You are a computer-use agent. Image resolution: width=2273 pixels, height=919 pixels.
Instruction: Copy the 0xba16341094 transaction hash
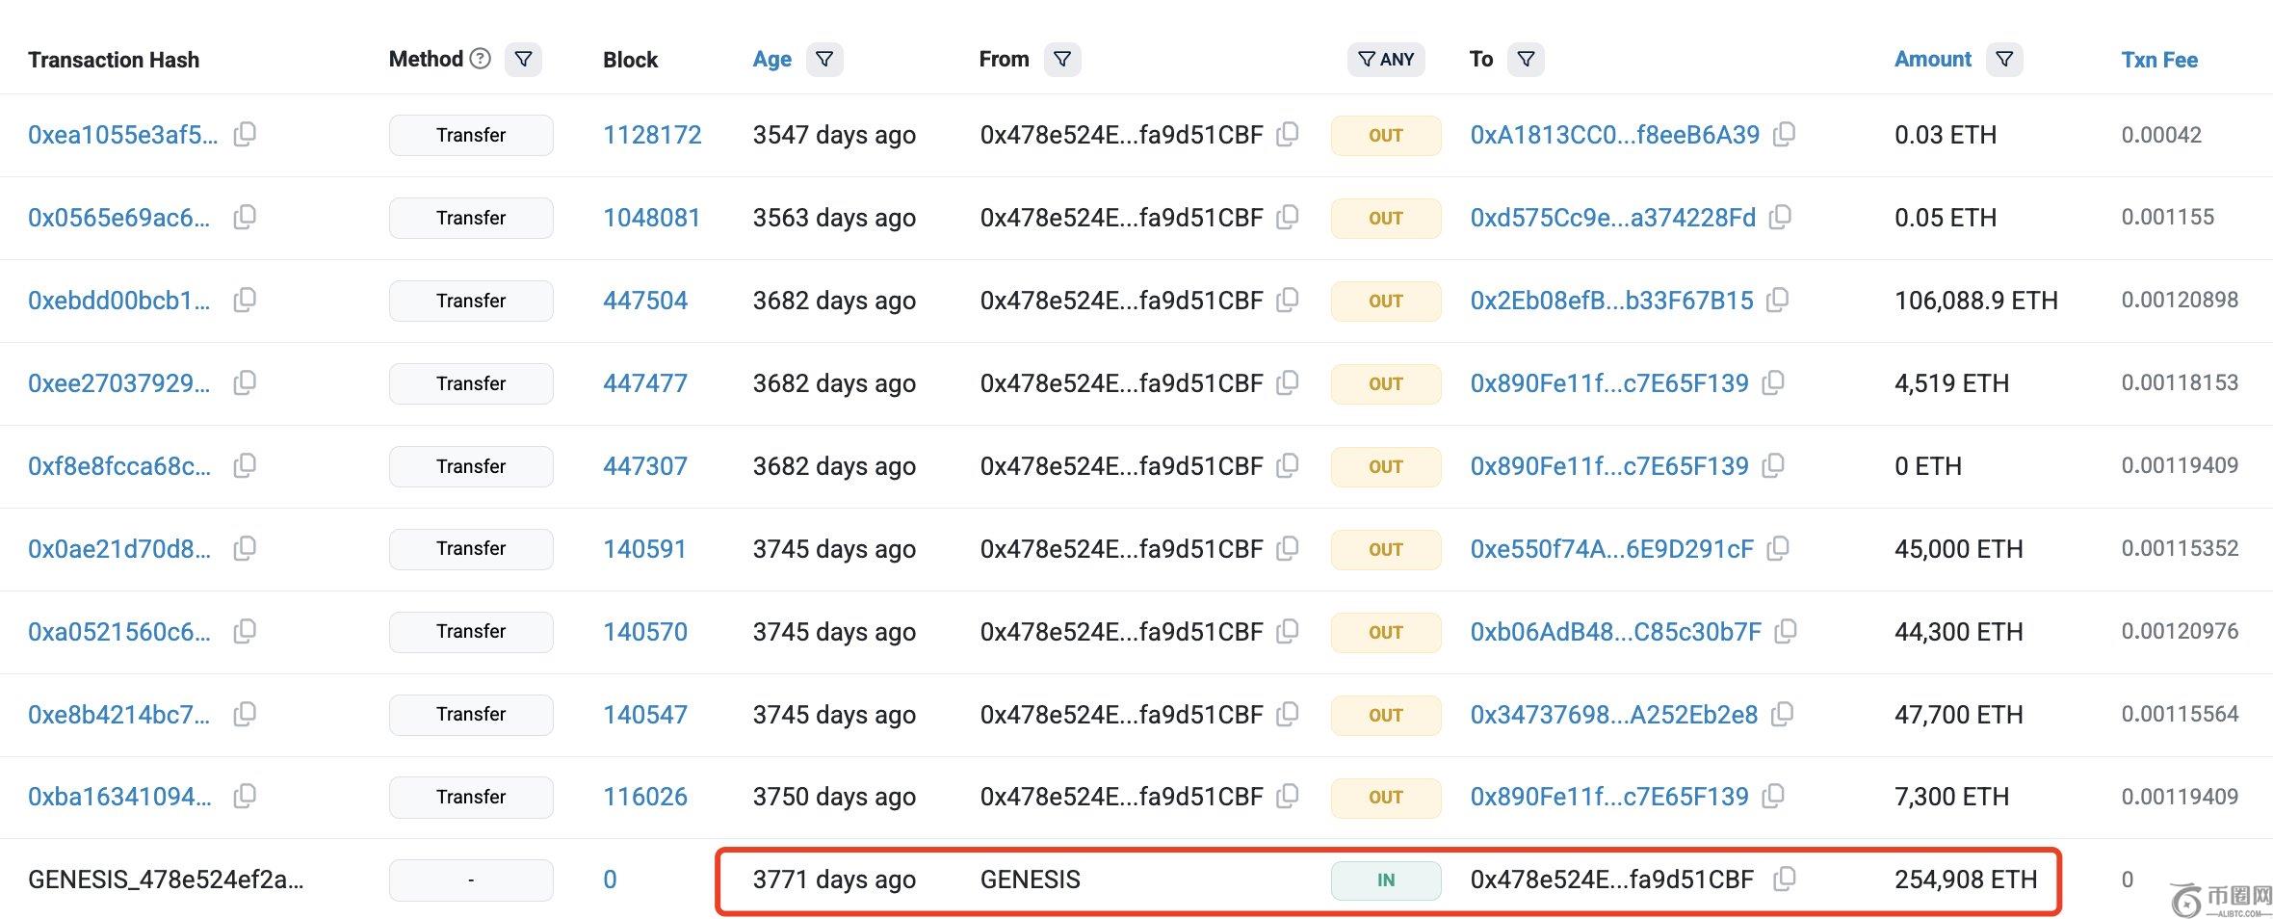pyautogui.click(x=245, y=796)
